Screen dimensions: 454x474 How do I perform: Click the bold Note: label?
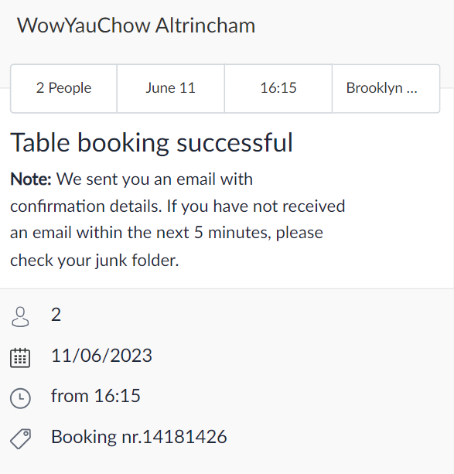31,179
